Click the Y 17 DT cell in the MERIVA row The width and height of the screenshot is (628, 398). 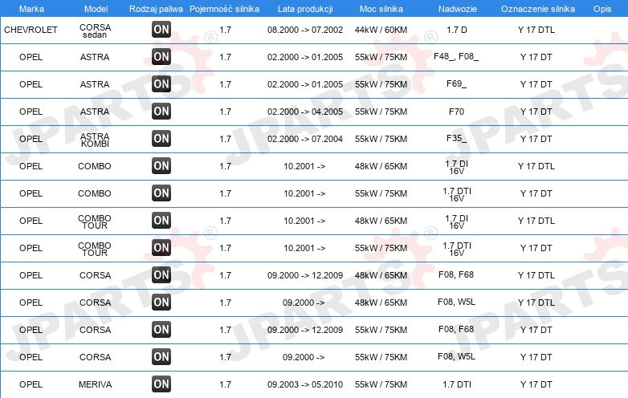(x=536, y=384)
